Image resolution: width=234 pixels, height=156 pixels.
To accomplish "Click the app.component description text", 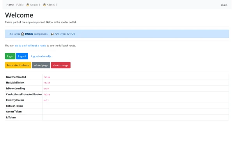I will click(x=41, y=22).
